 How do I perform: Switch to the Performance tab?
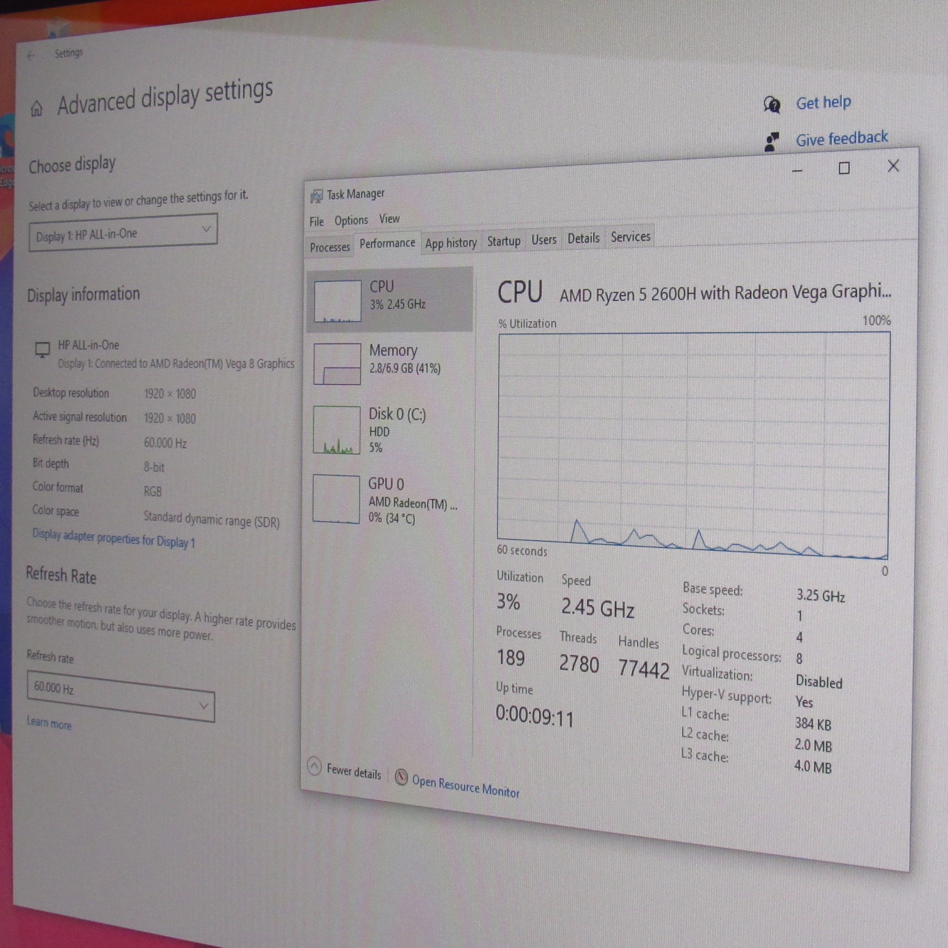click(388, 243)
